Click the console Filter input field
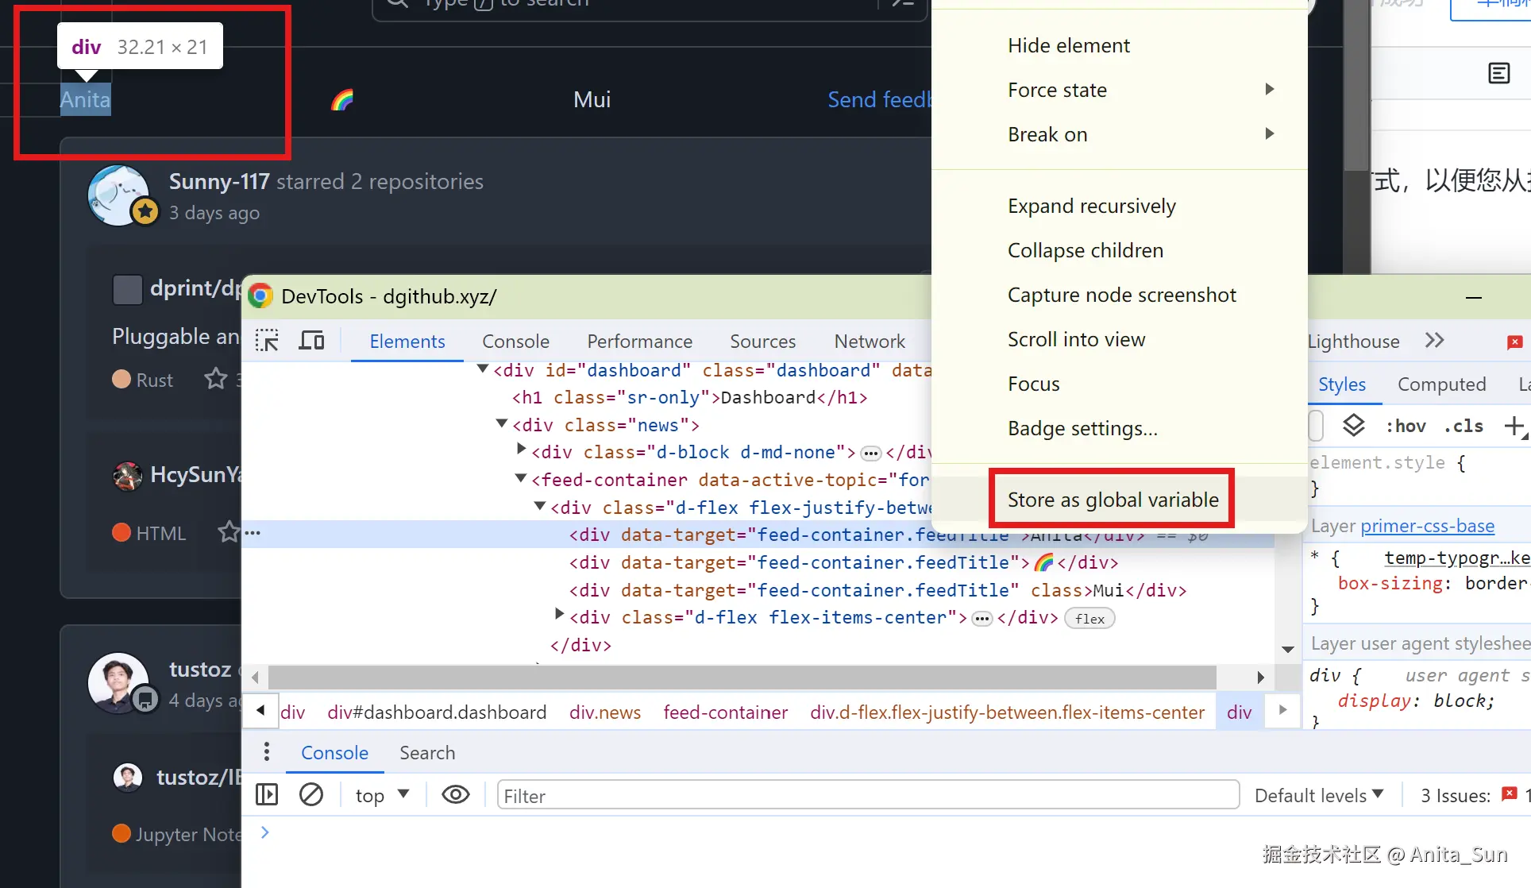Image resolution: width=1531 pixels, height=888 pixels. pyautogui.click(x=867, y=795)
